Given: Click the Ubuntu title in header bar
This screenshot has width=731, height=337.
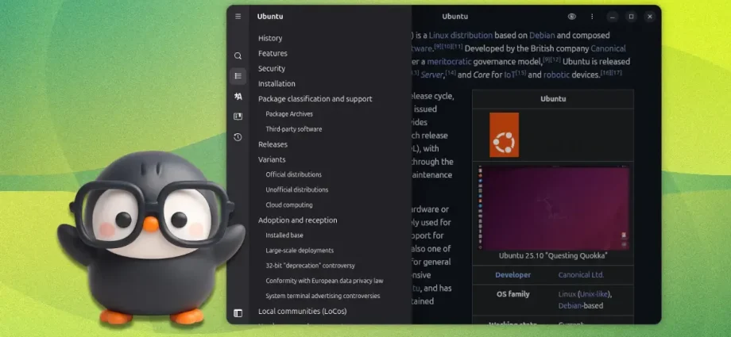Looking at the screenshot, I should tap(454, 17).
